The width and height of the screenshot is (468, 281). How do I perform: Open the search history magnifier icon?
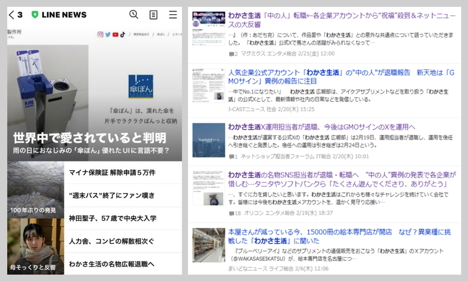click(x=134, y=14)
